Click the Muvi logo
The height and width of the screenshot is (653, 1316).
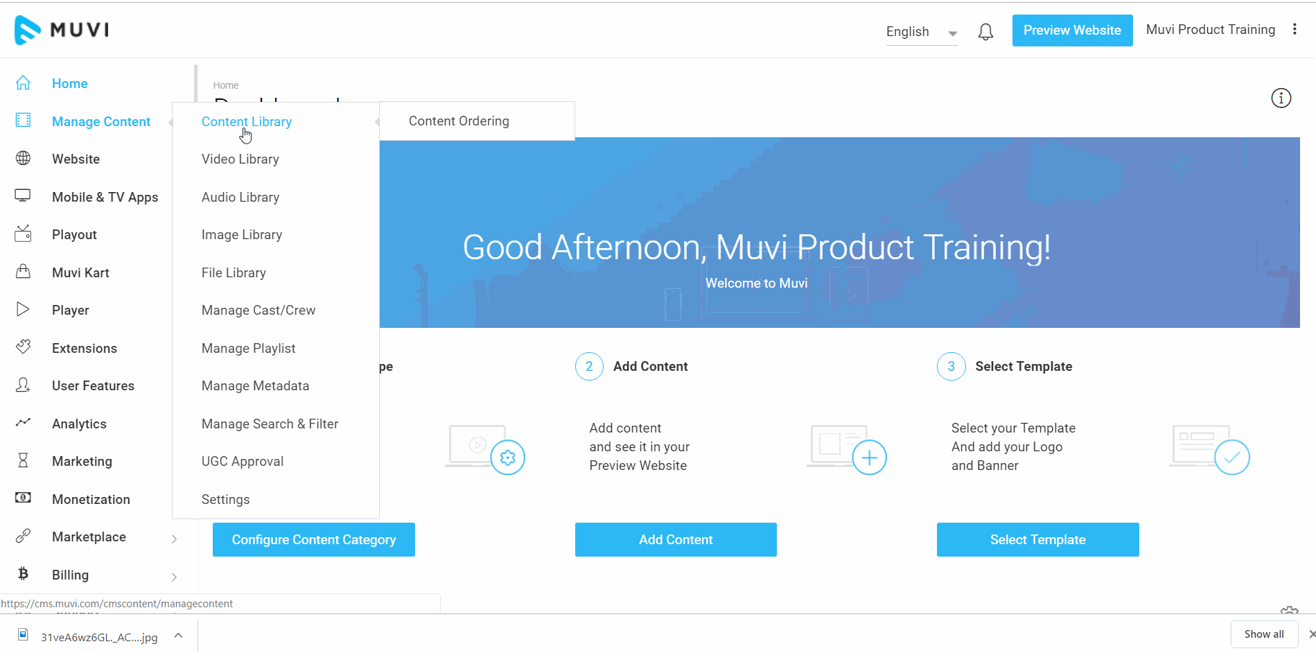pos(62,30)
